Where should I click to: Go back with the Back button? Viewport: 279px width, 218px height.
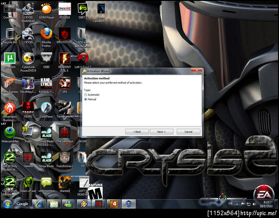click(137, 132)
